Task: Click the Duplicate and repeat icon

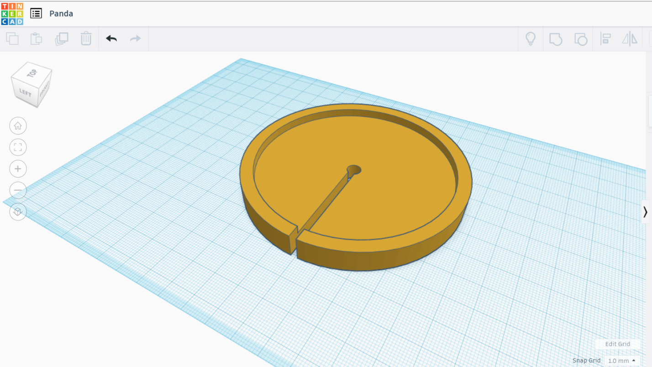Action: (61, 39)
